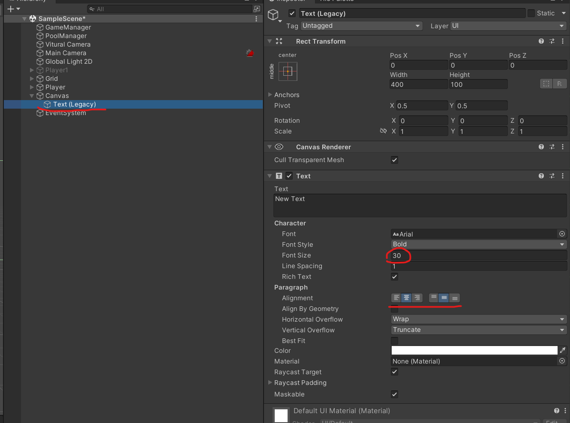Click the color eyedropper picker icon
The width and height of the screenshot is (570, 423).
[x=563, y=350]
